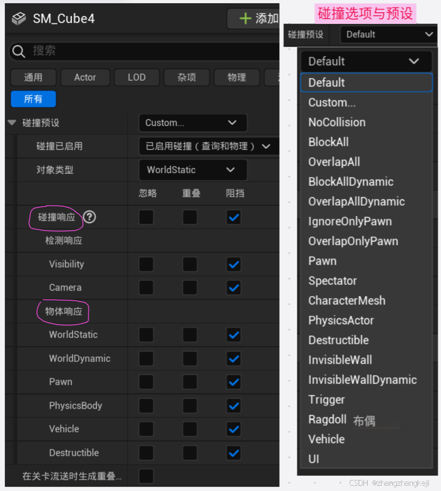This screenshot has height=491, width=441.
Task: Open the Custom... collision preset dropdown
Action: 193,123
